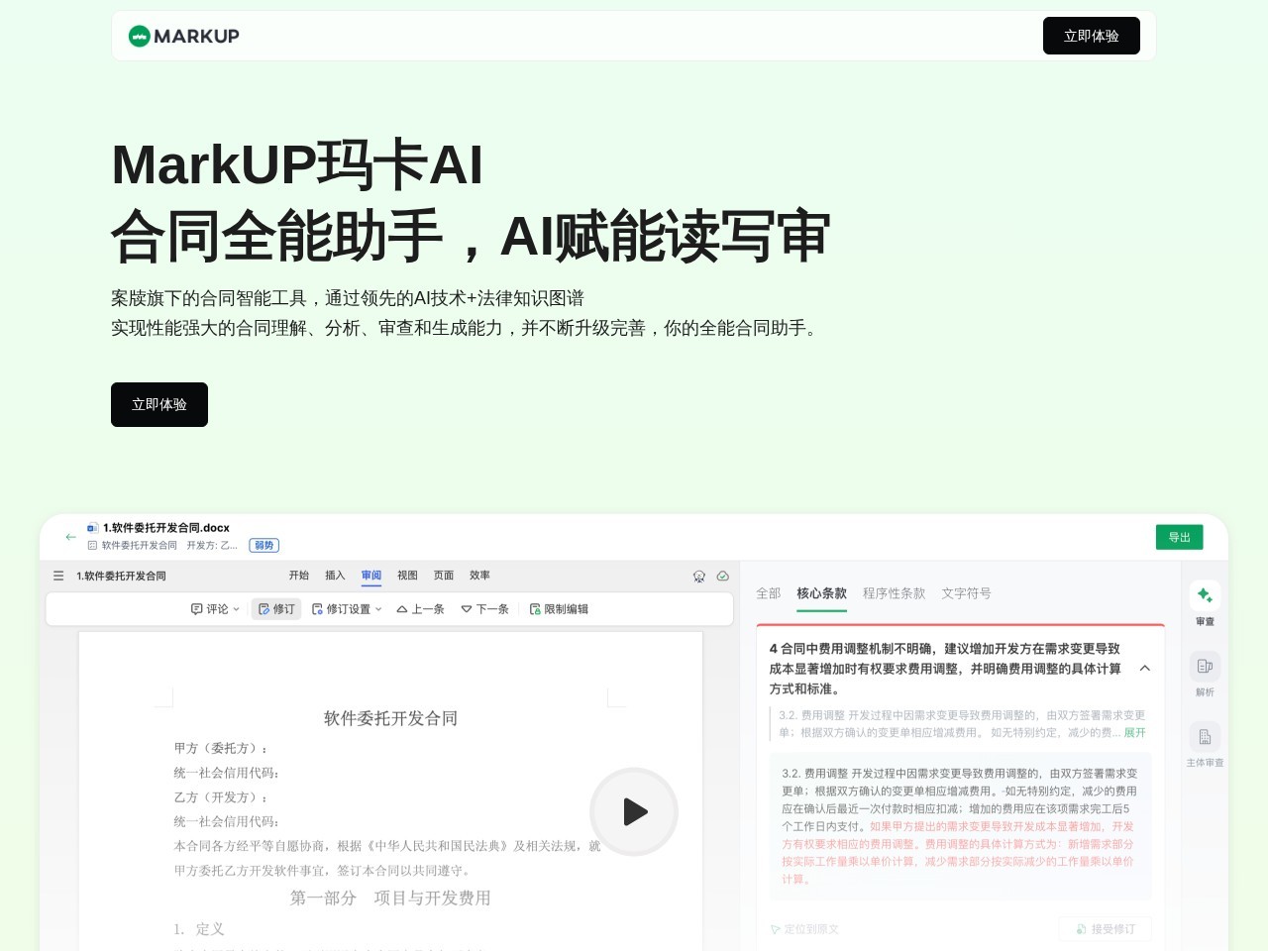The height and width of the screenshot is (951, 1268).
Task: Click the line 甲方（委托方）：
Action: pyautogui.click(x=221, y=748)
